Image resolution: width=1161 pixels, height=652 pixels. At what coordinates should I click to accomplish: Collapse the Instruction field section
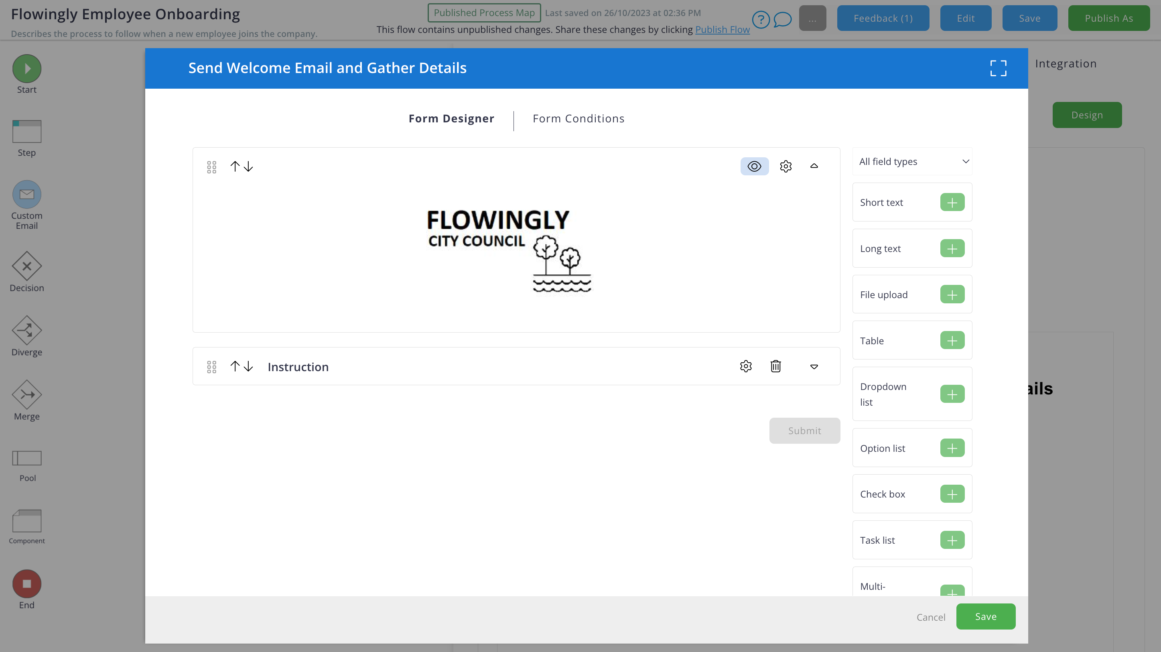(x=814, y=367)
